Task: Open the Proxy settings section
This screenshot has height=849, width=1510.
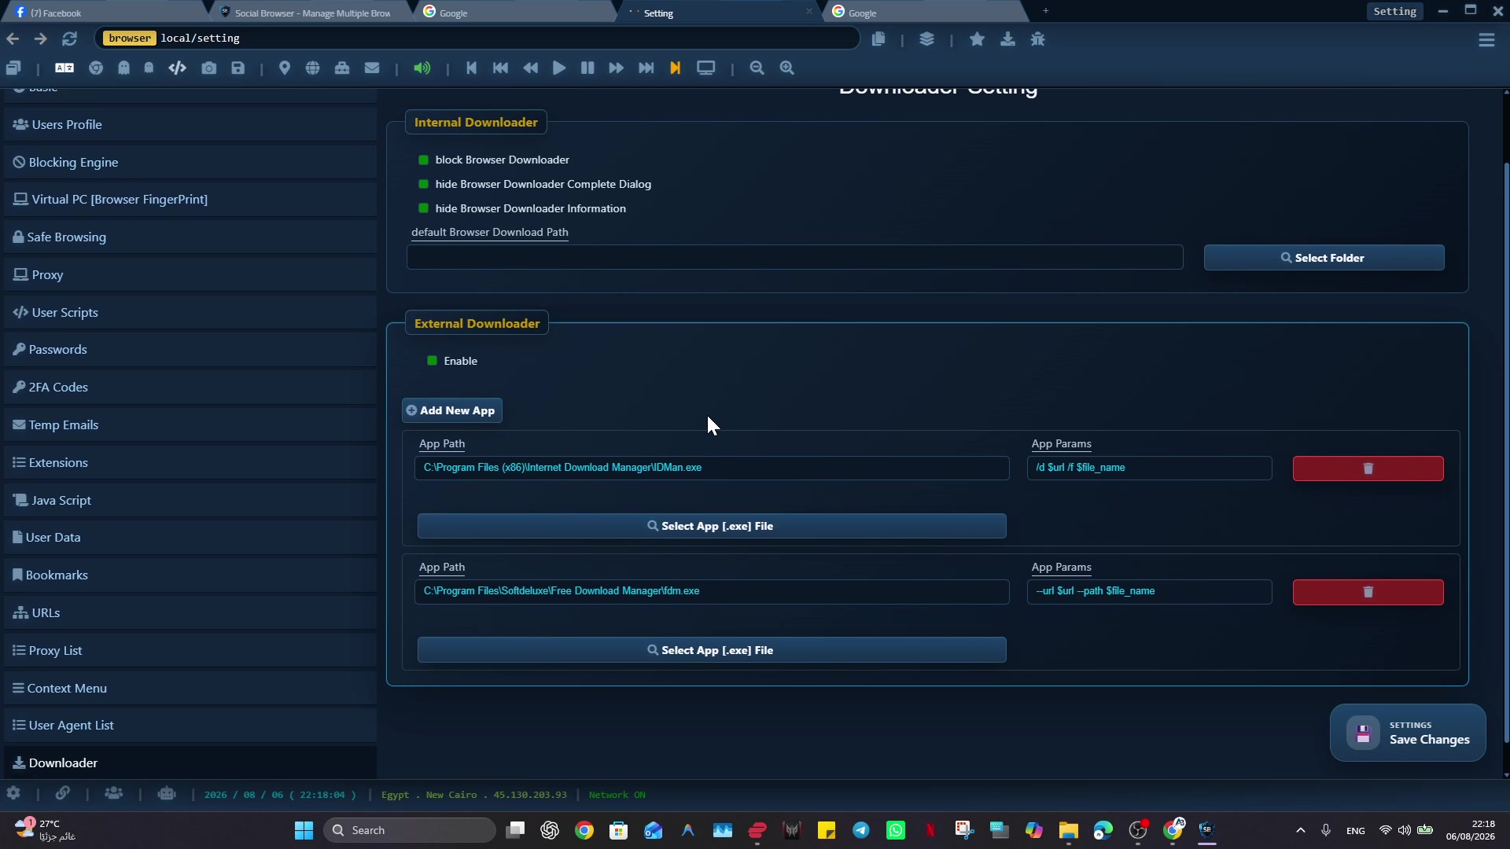Action: pos(190,275)
